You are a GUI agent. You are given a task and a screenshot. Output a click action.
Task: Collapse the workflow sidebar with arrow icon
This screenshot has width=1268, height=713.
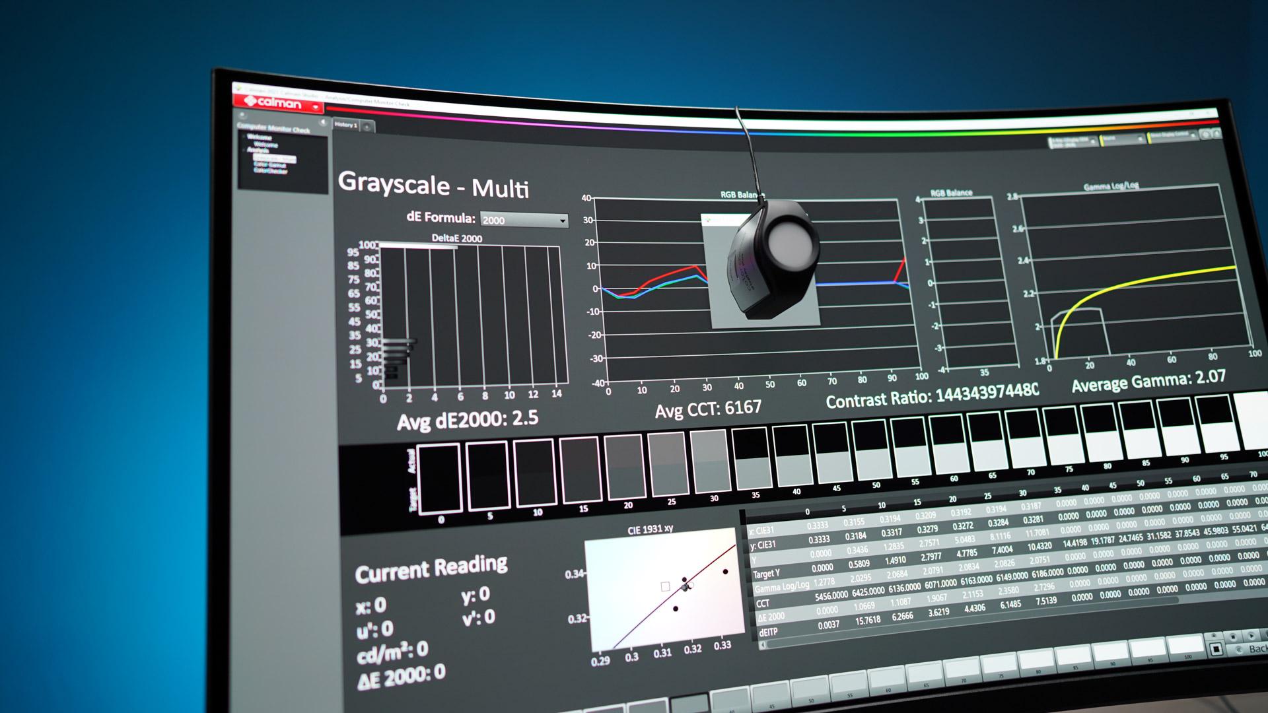coord(322,123)
